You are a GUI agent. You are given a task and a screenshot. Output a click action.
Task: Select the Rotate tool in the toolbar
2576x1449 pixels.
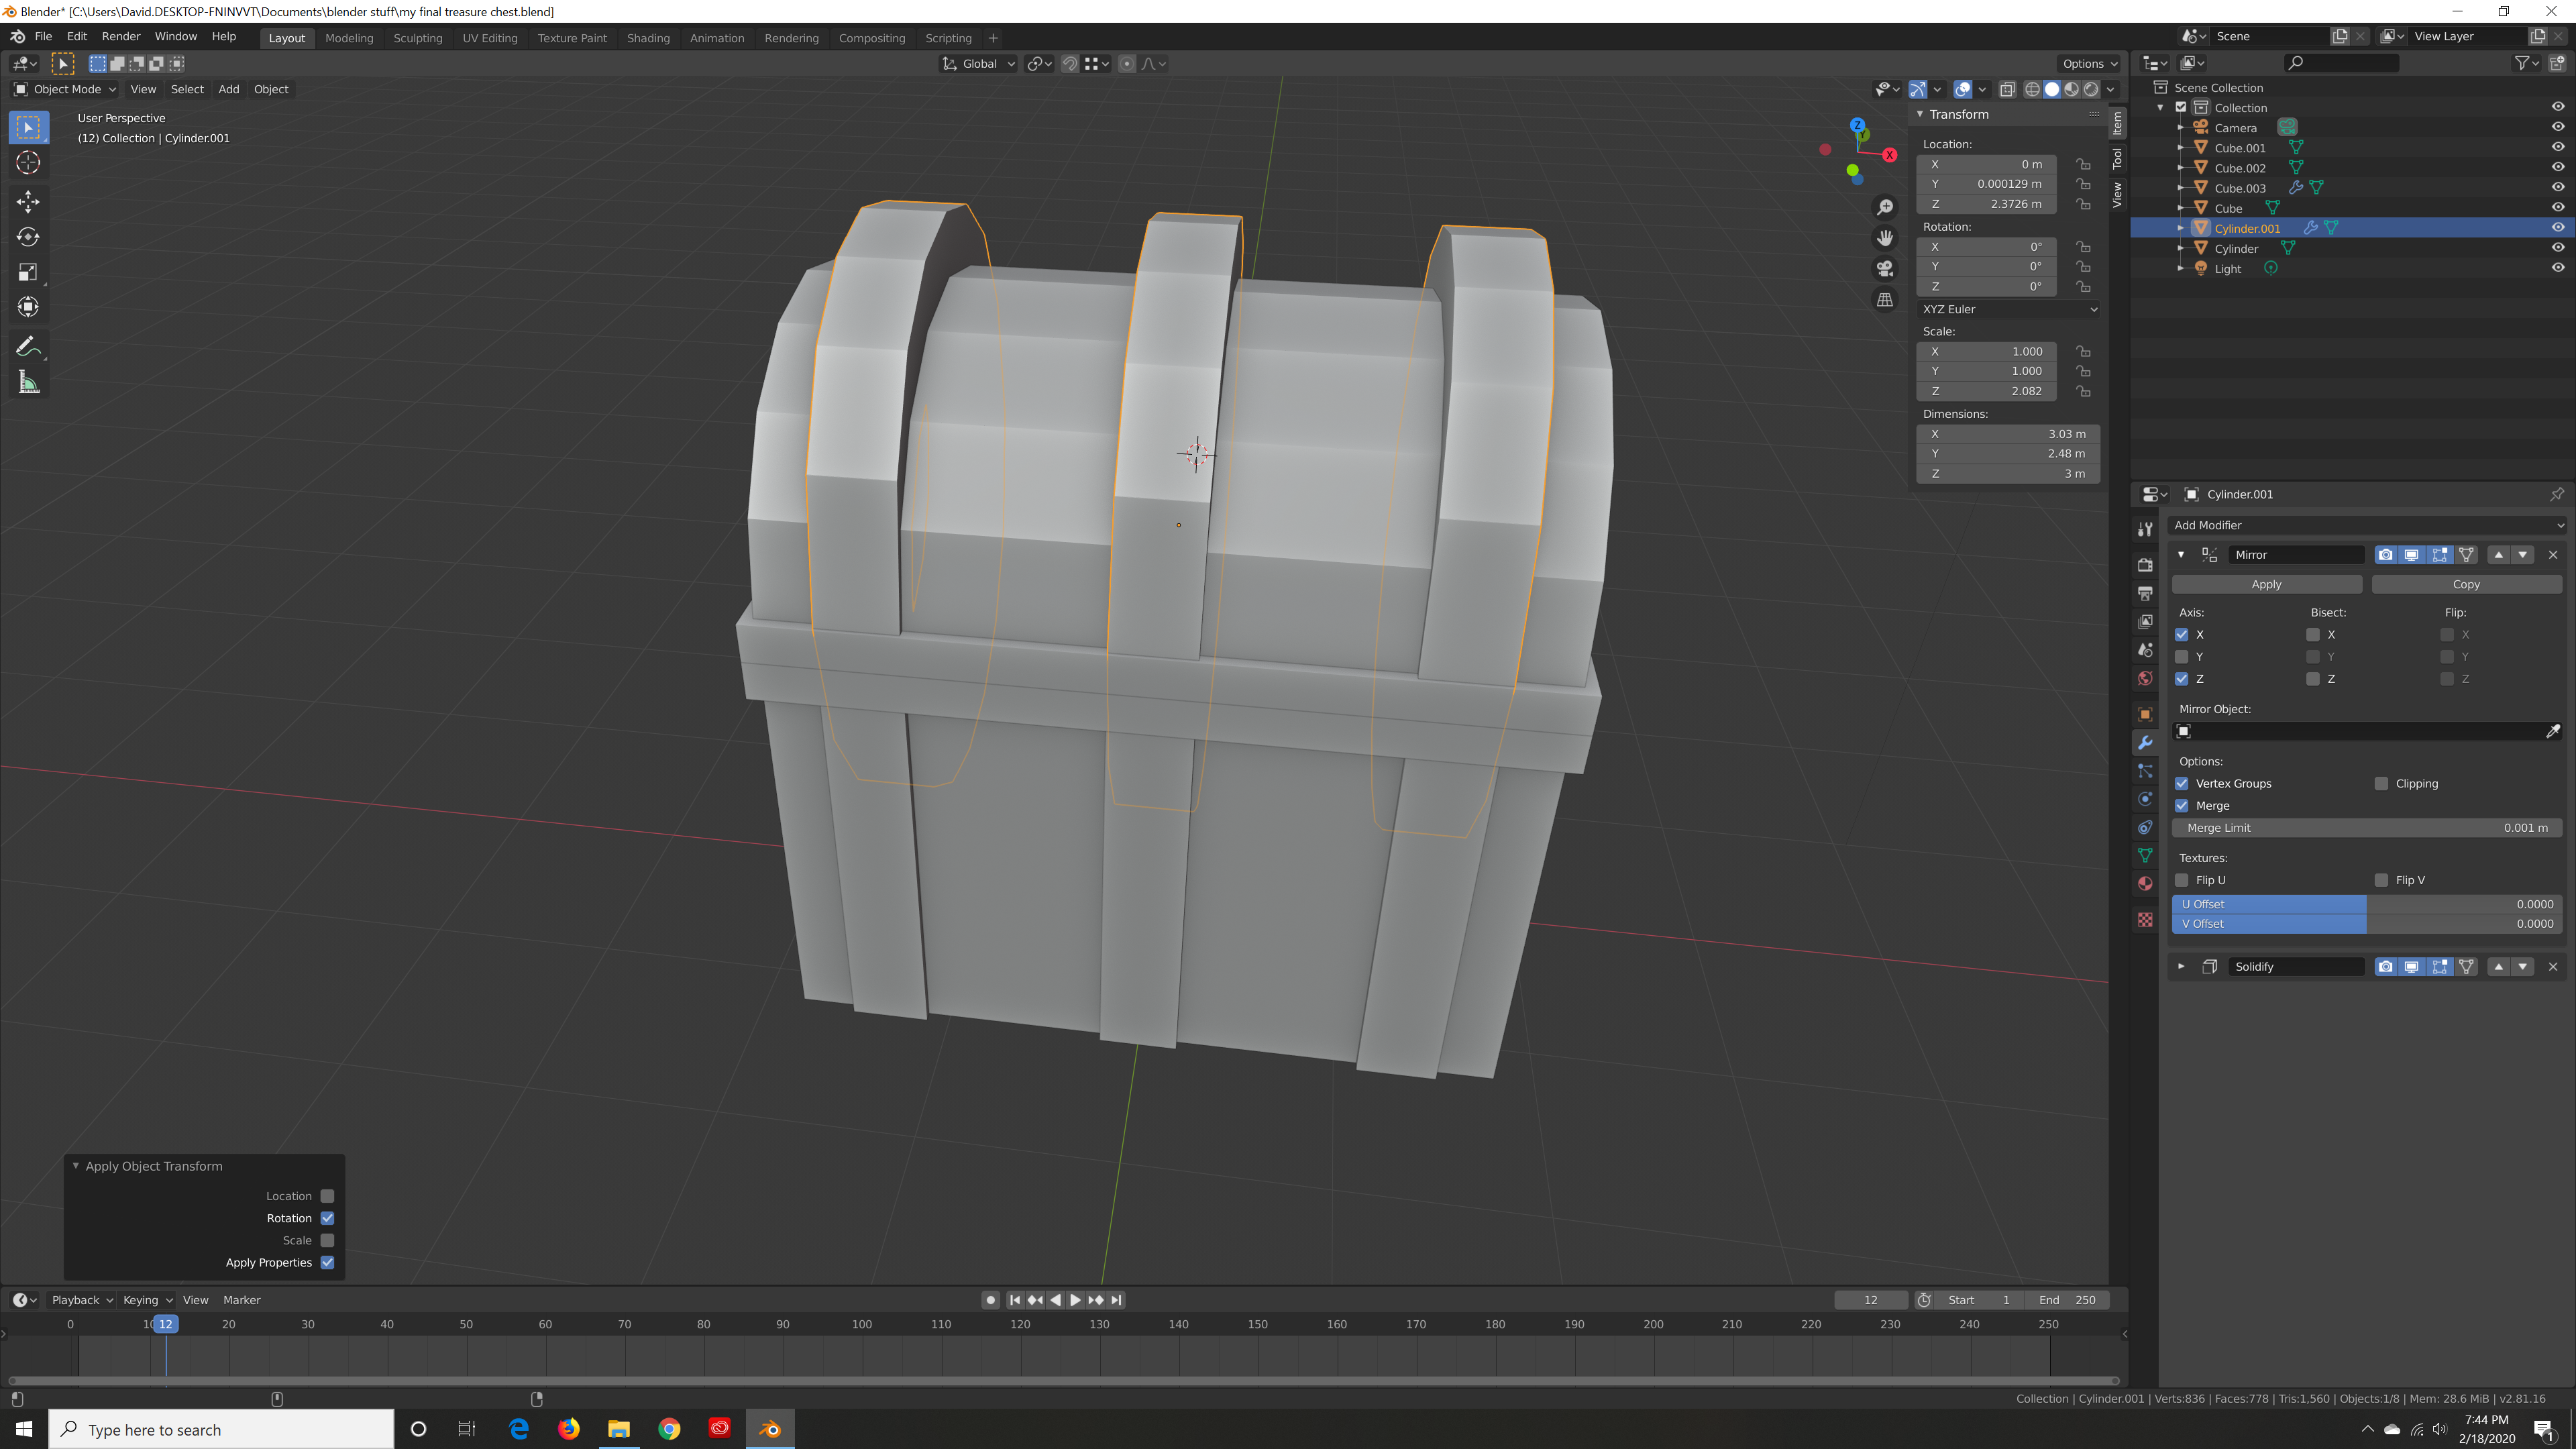click(28, 237)
